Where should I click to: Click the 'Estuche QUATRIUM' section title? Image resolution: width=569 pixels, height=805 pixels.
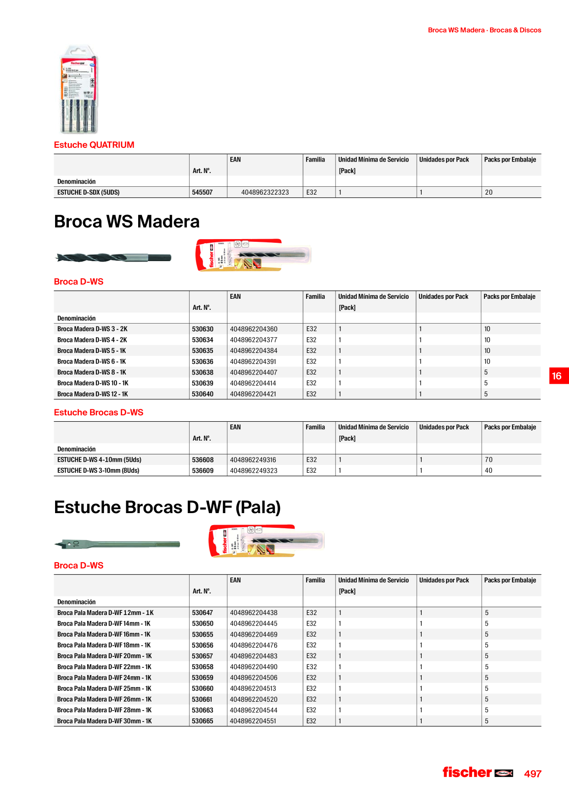[94, 145]
